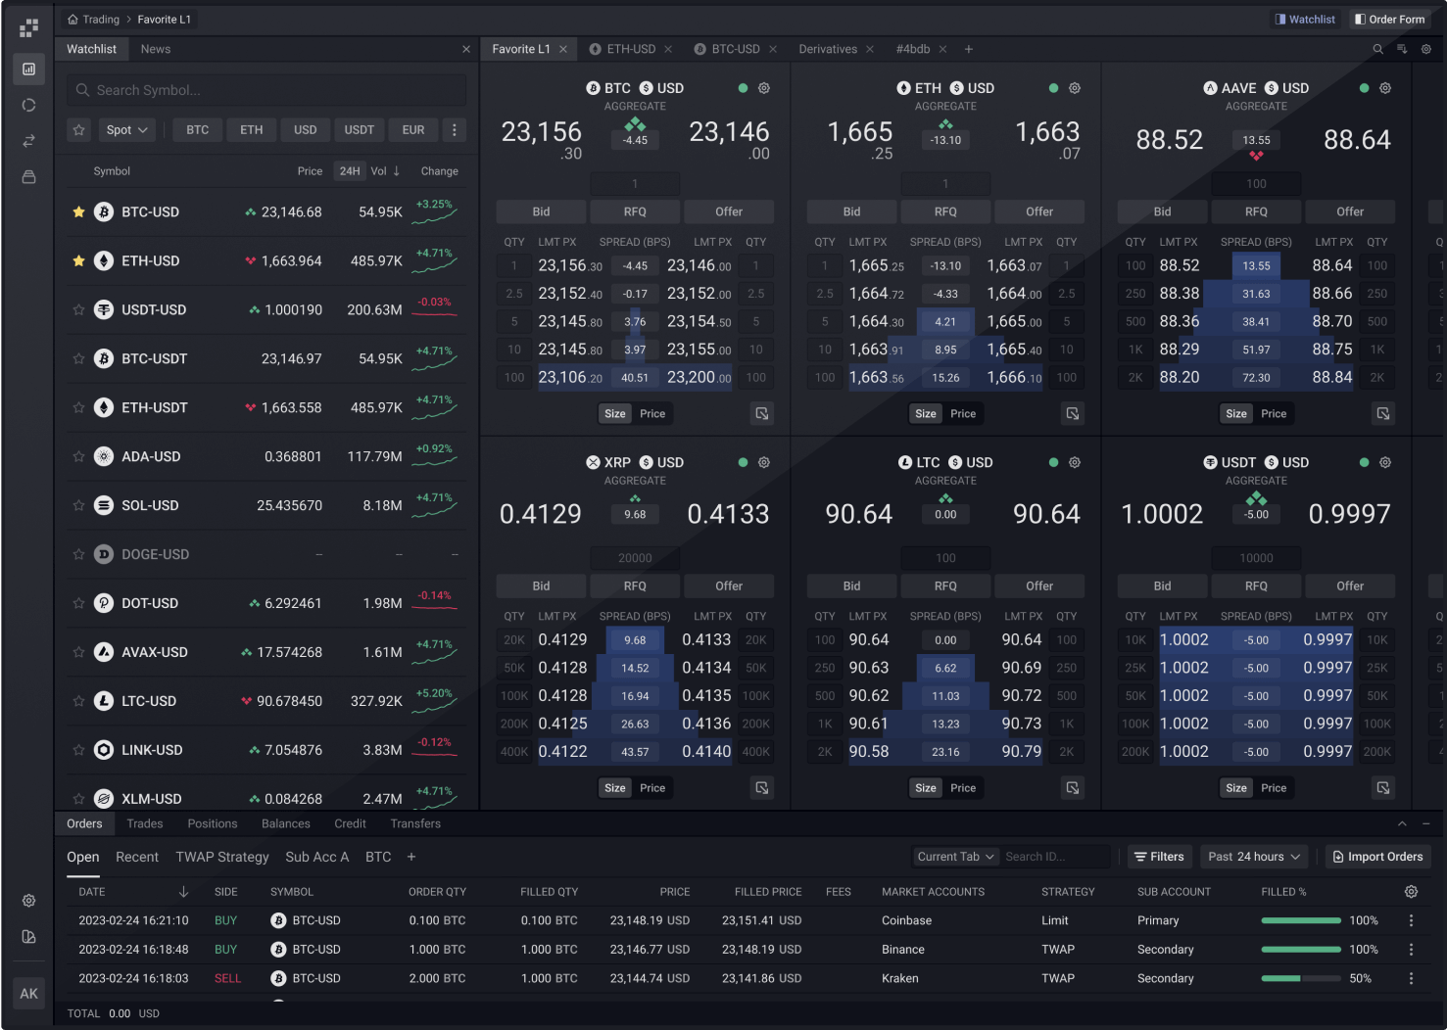
Task: Click the pop-out icon below the XRP ladder
Action: 762,787
